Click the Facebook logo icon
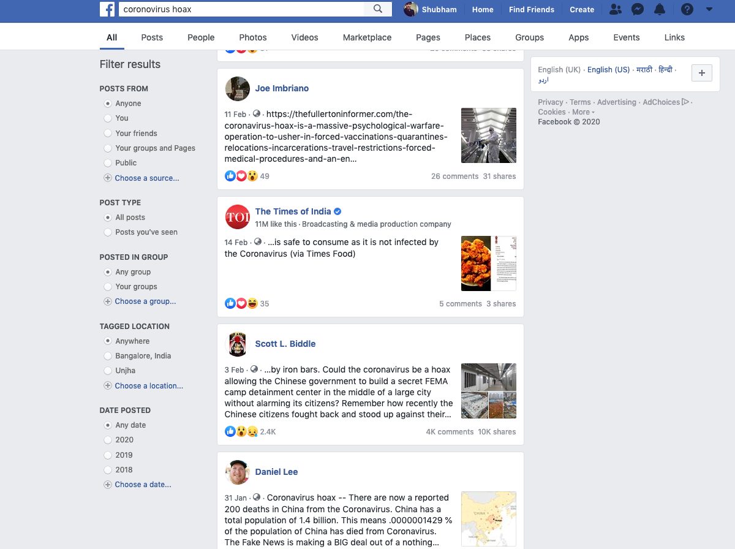This screenshot has height=549, width=735. 107,9
